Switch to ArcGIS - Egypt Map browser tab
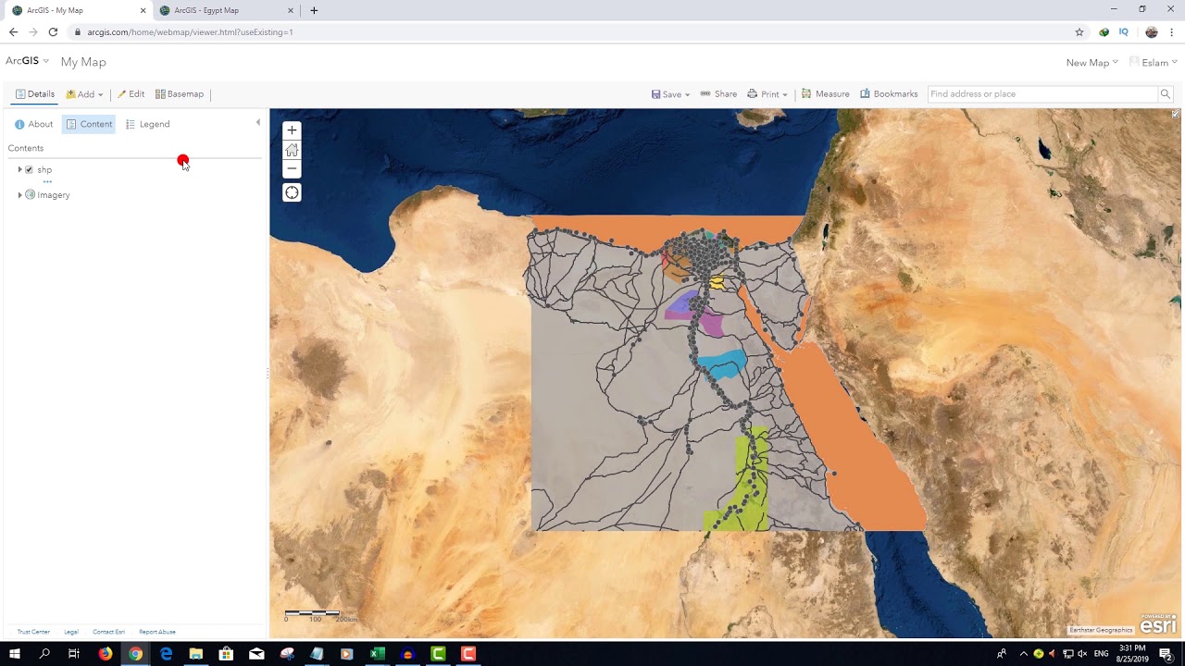1185x666 pixels. [225, 10]
